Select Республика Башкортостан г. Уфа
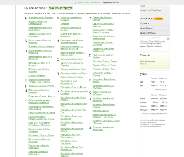Image resolution: width=184 pixels, height=157 pixels. point(74,105)
